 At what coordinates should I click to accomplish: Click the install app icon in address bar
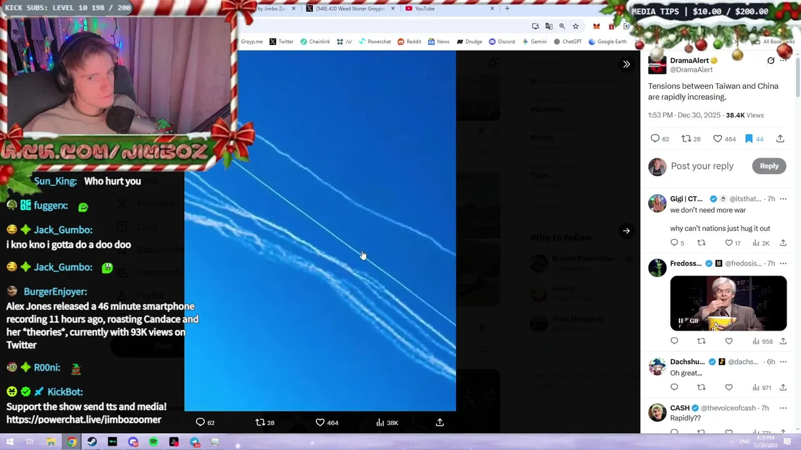(536, 26)
